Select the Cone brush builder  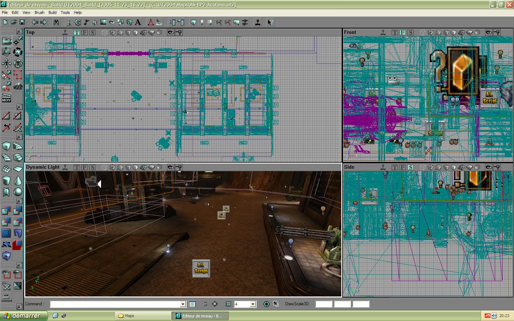(x=18, y=180)
